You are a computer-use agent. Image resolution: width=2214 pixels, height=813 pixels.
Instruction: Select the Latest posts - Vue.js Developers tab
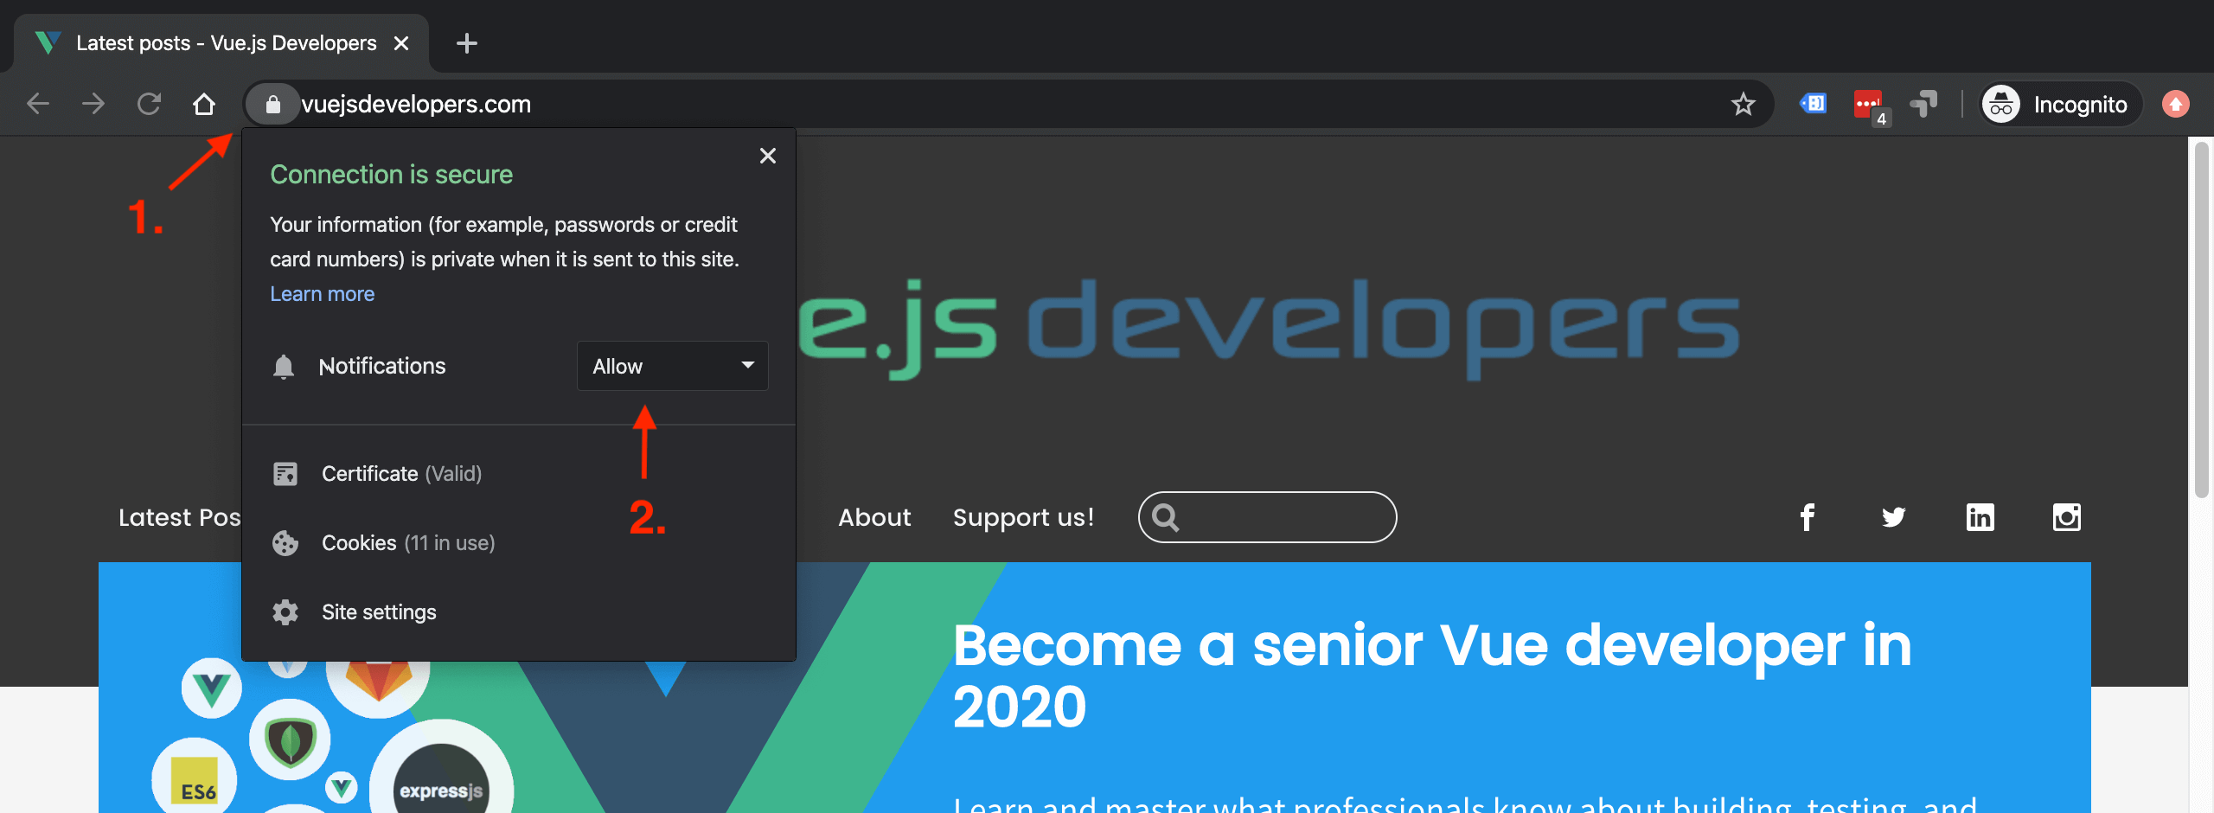[221, 43]
